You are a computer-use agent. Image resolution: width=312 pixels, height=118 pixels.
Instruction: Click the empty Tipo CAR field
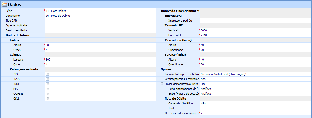[100, 21]
